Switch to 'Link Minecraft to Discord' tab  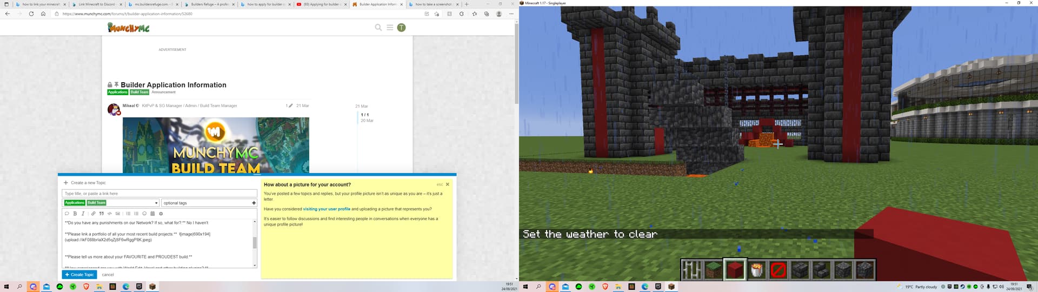coord(97,4)
